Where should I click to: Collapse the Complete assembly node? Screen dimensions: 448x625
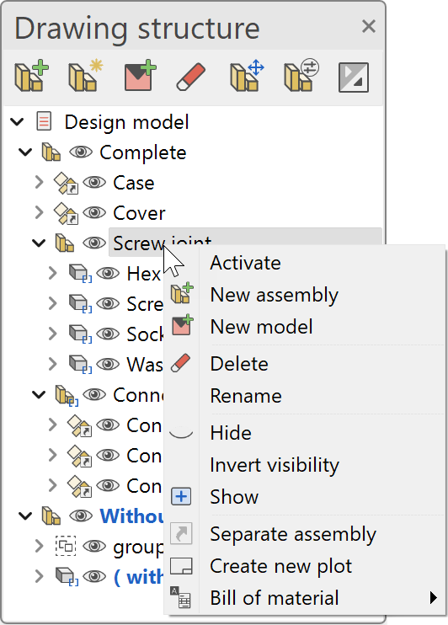pyautogui.click(x=25, y=152)
